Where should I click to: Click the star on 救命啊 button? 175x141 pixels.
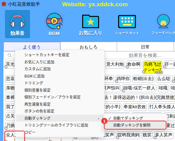(x=127, y=67)
